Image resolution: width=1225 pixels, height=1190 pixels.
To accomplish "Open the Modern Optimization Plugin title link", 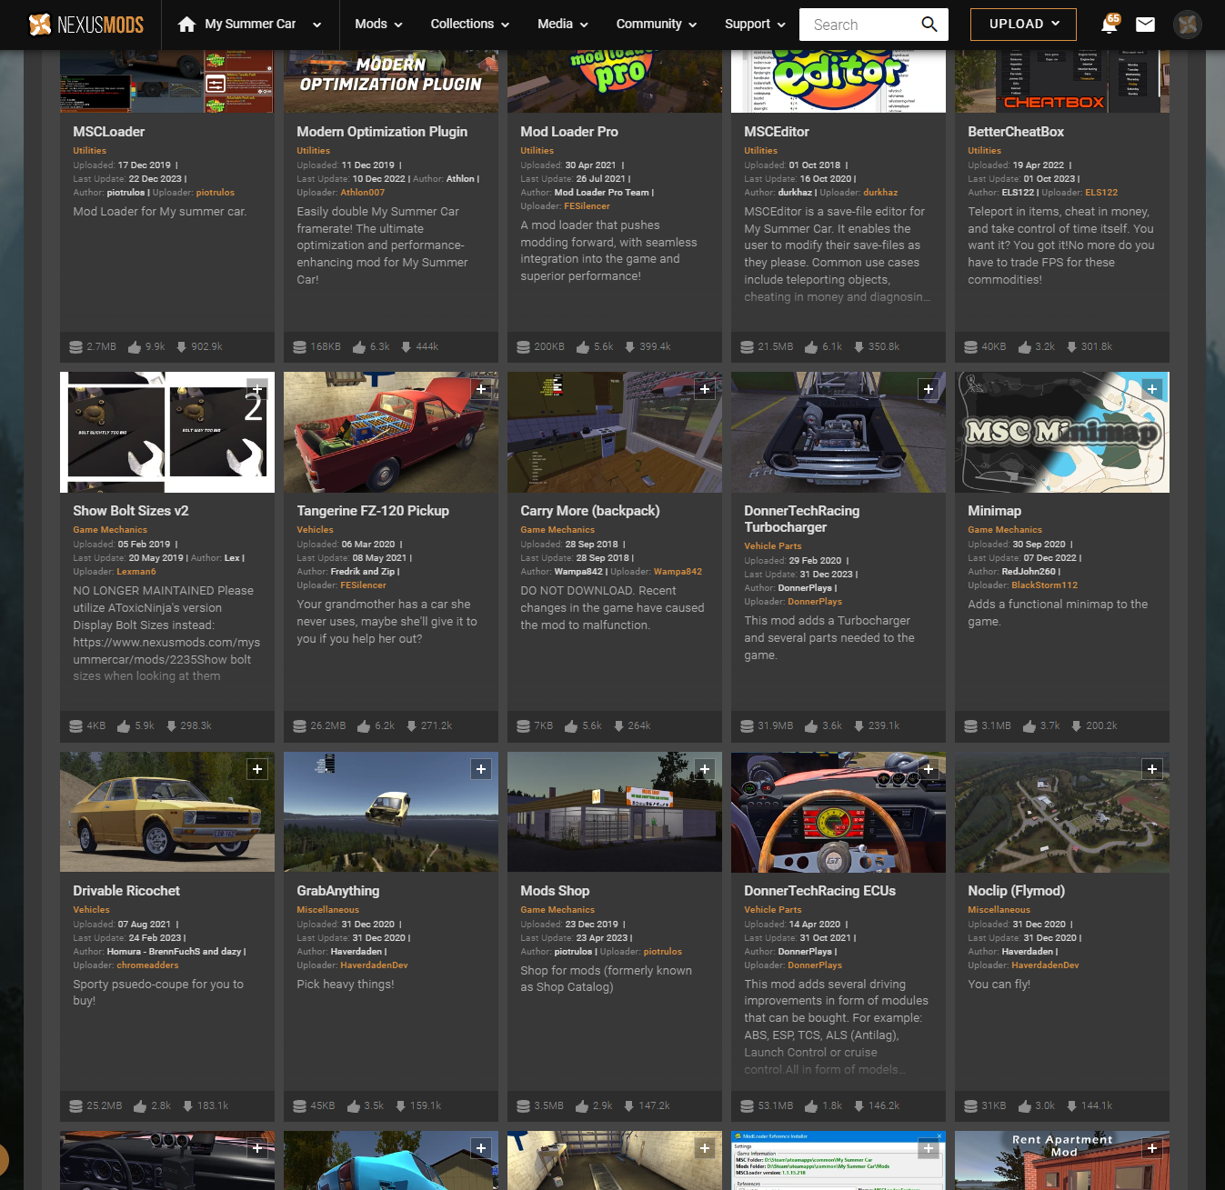I will [x=382, y=132].
